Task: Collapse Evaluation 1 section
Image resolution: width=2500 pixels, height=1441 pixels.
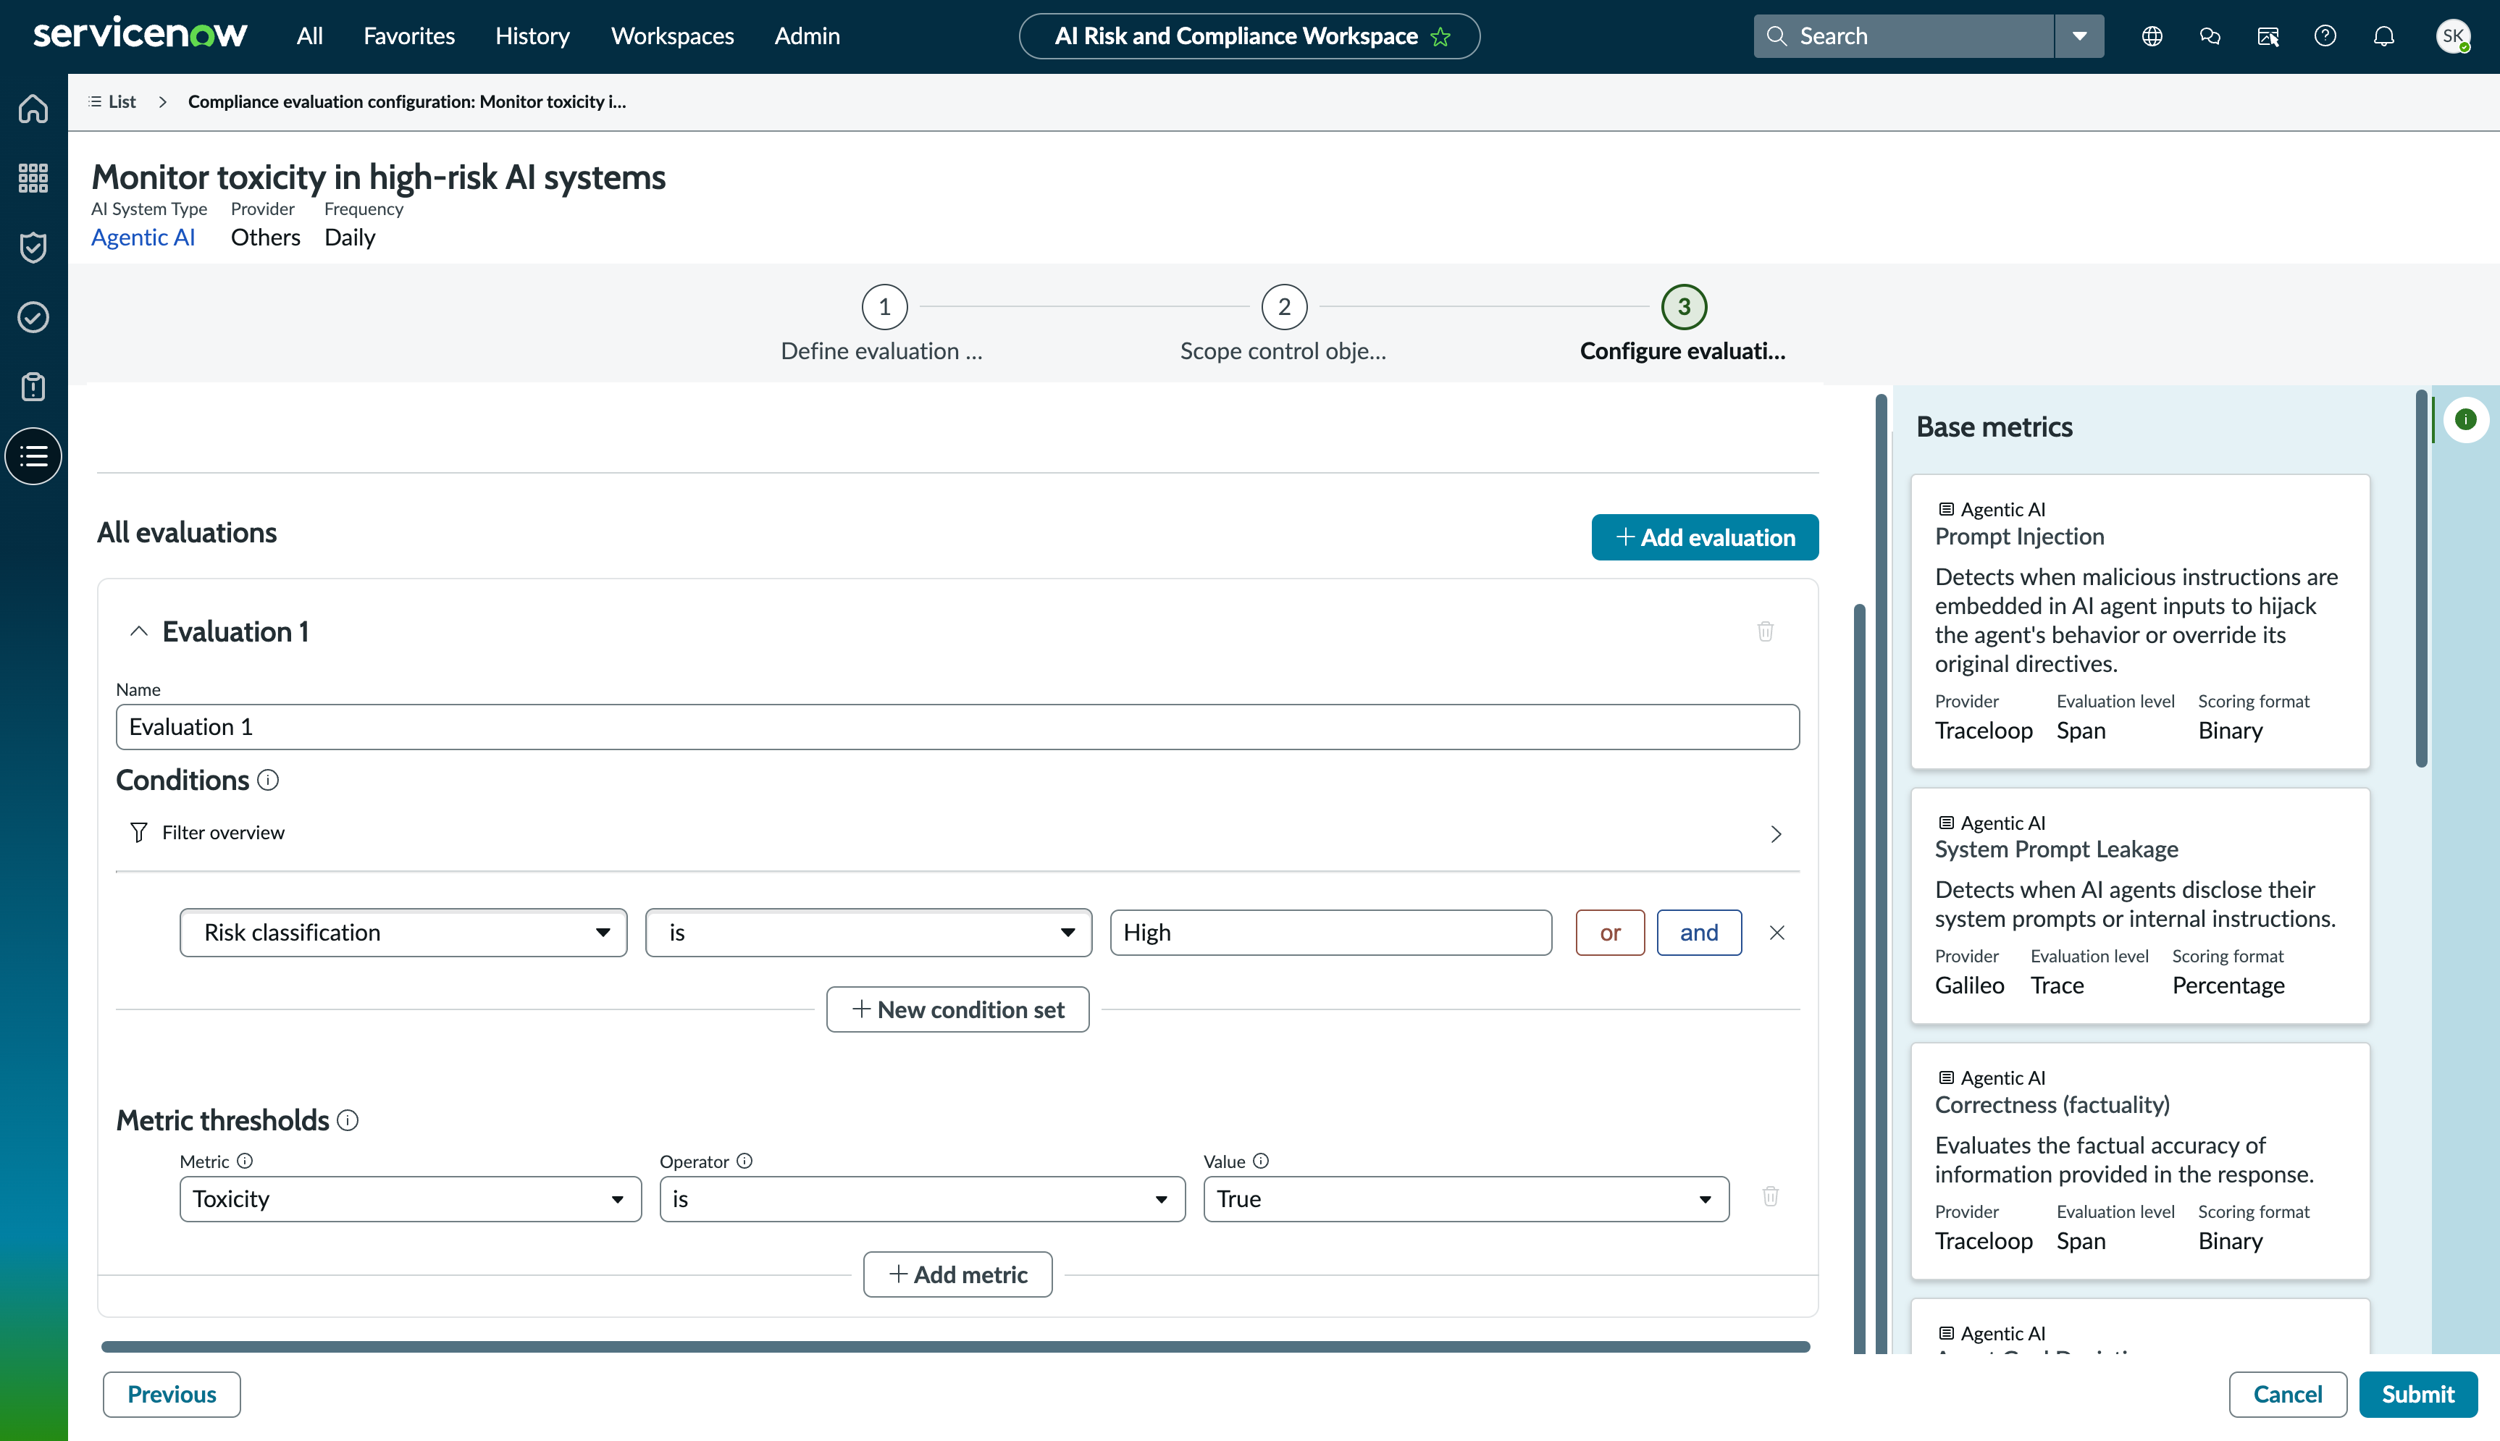Action: coord(138,631)
